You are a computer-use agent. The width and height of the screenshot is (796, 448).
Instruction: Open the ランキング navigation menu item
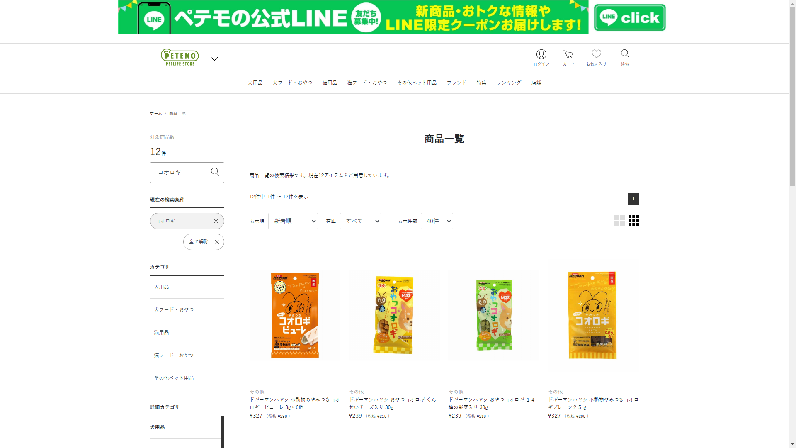[509, 83]
